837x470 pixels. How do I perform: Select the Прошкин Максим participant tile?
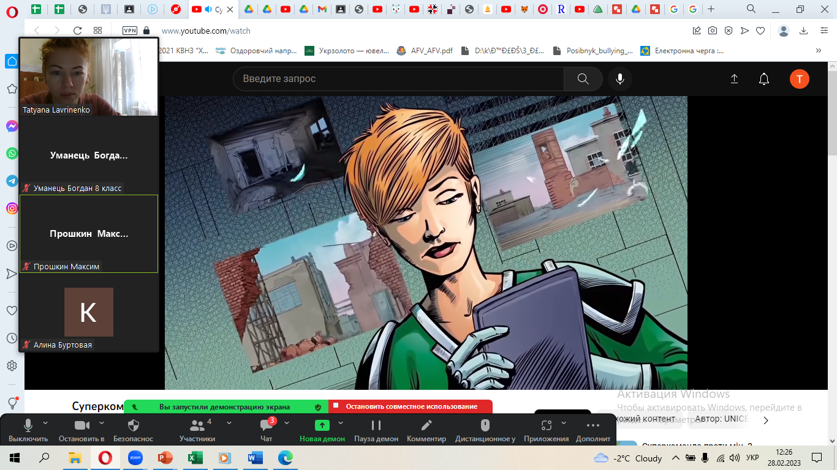click(x=89, y=234)
